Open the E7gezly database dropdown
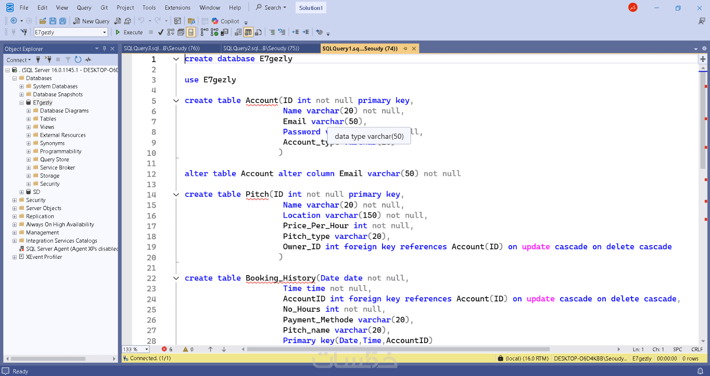 104,32
